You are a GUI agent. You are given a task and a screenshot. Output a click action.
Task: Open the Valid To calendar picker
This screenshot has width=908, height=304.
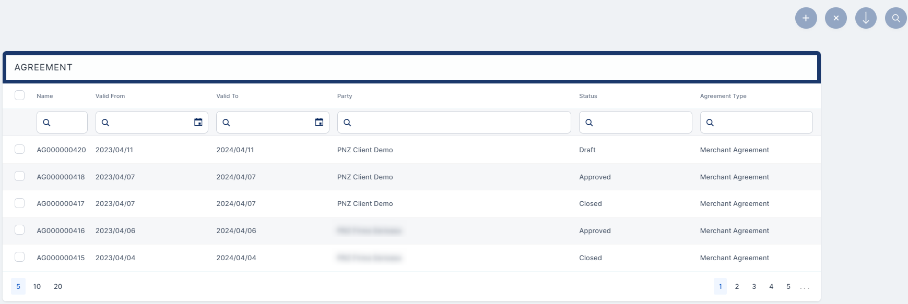(x=319, y=122)
